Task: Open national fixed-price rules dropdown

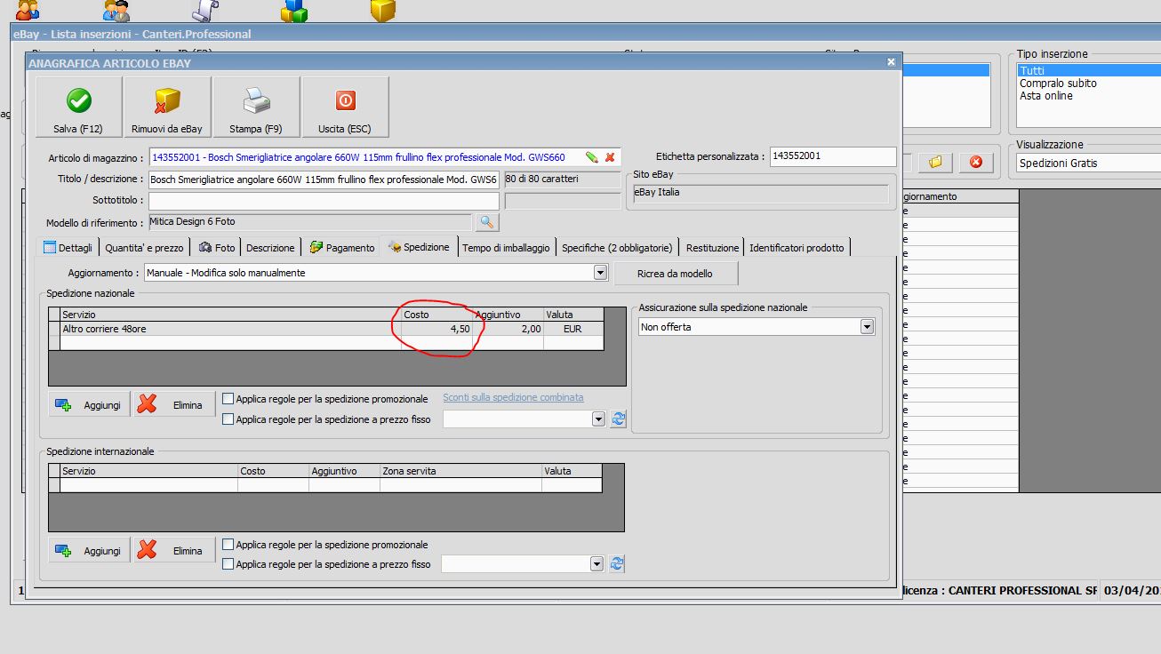Action: (x=598, y=419)
